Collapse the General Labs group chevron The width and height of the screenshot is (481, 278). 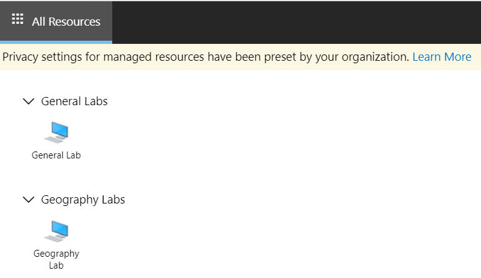click(28, 101)
